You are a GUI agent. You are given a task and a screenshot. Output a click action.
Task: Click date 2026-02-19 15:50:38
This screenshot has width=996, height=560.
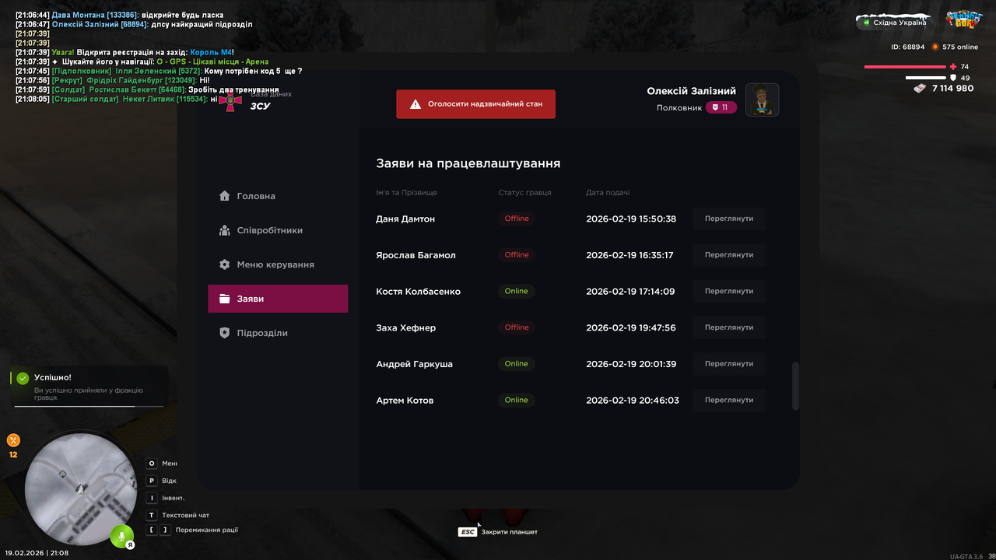click(631, 219)
